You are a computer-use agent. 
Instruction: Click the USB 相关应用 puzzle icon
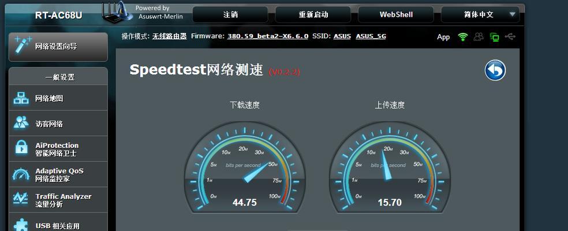21,224
